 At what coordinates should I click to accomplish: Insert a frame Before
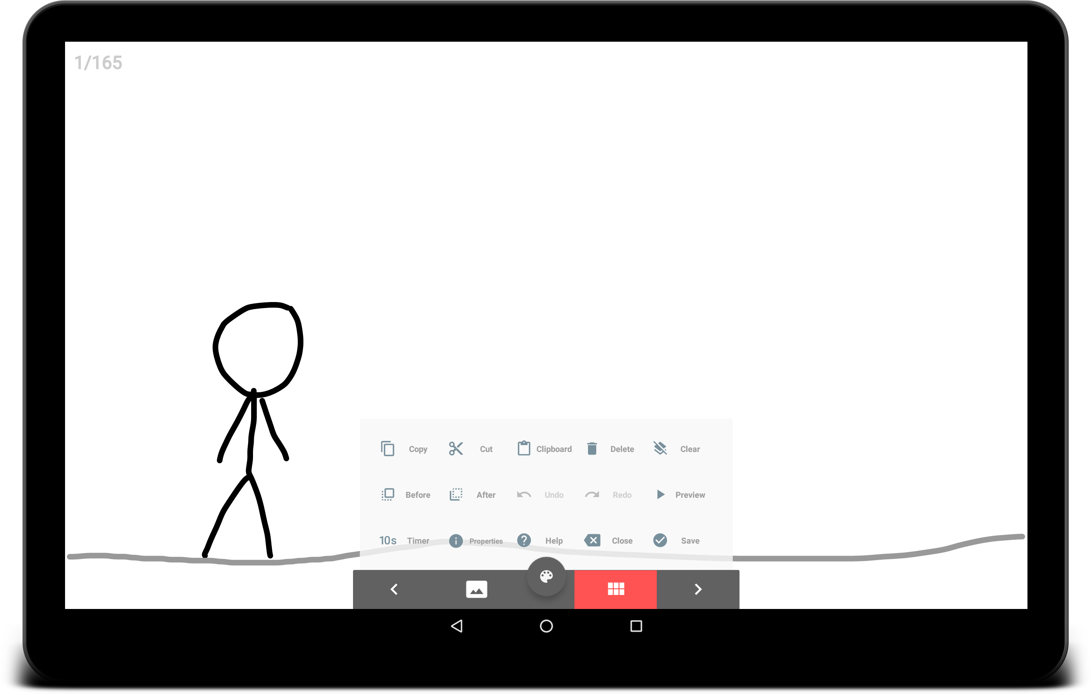388,494
